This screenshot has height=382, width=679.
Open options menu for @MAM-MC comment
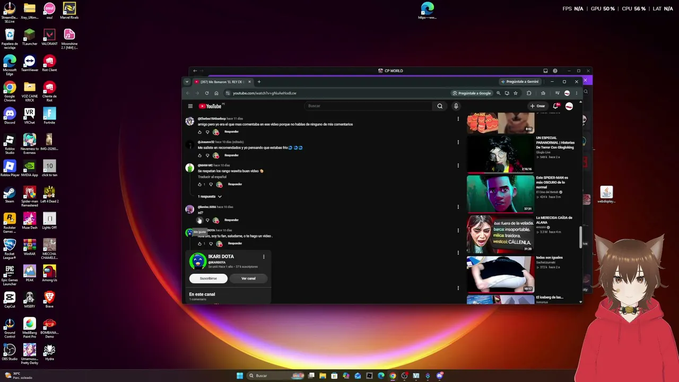[458, 166]
